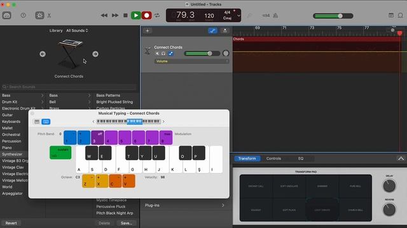Open the Quick Help question mark icon
Viewport: 407px width, 228px height.
click(23, 15)
